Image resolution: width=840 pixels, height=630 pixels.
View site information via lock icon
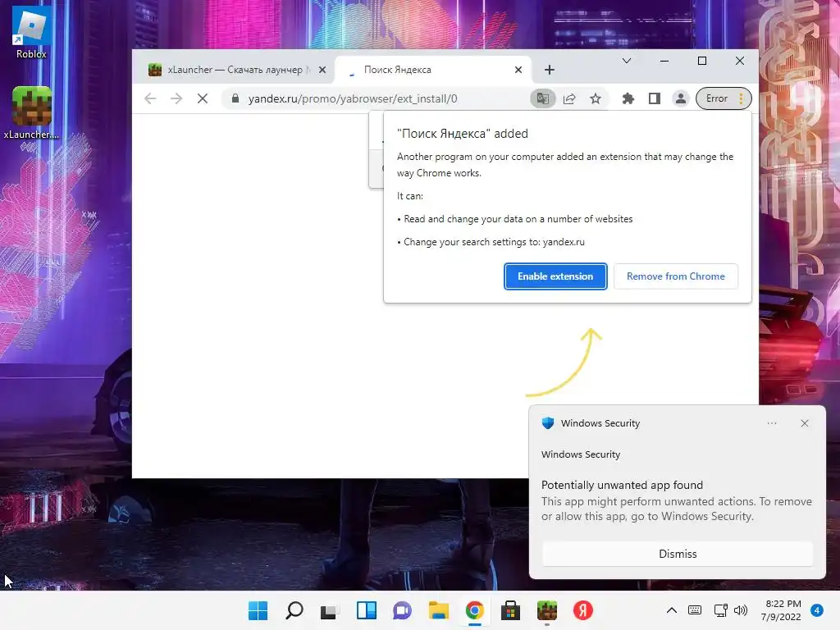click(x=235, y=98)
